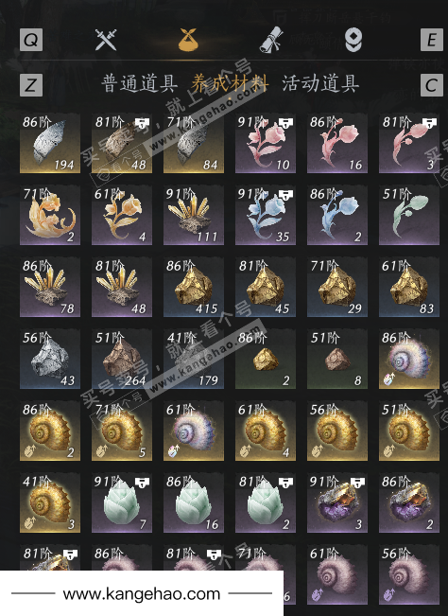This screenshot has height=616, width=448.
Task: Click the Z previous sub-tab key
Action: (31, 85)
